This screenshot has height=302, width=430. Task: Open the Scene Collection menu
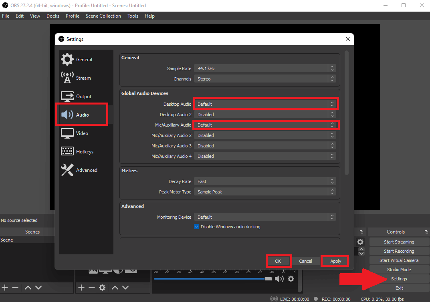point(103,16)
